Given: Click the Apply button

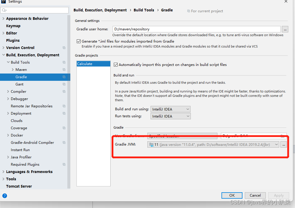Looking at the screenshot, I should [279, 195].
